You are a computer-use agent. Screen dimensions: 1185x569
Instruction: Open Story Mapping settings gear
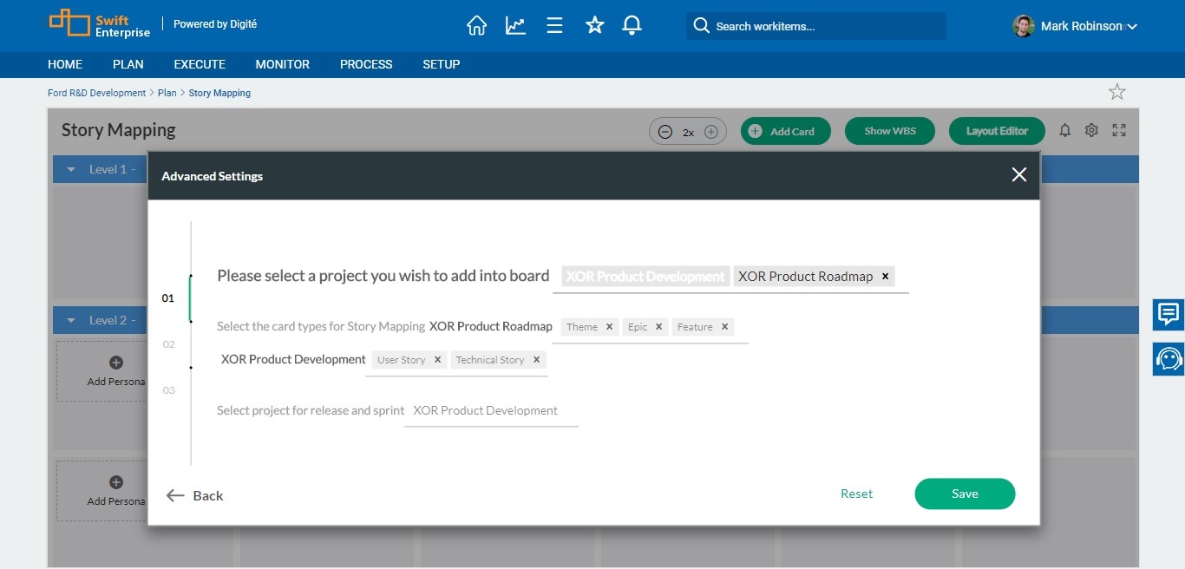tap(1092, 130)
